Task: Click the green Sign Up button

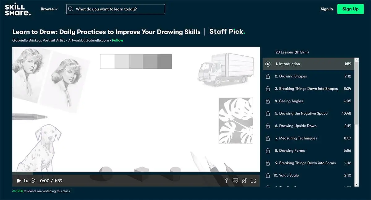Action: (x=350, y=9)
